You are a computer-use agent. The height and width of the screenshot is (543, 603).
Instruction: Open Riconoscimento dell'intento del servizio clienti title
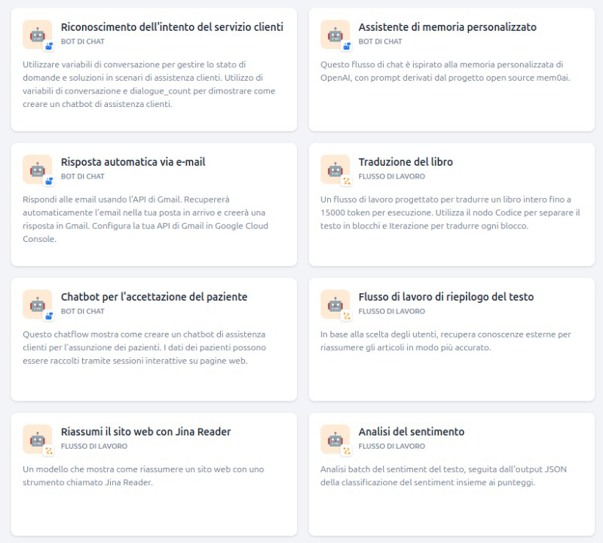point(172,27)
